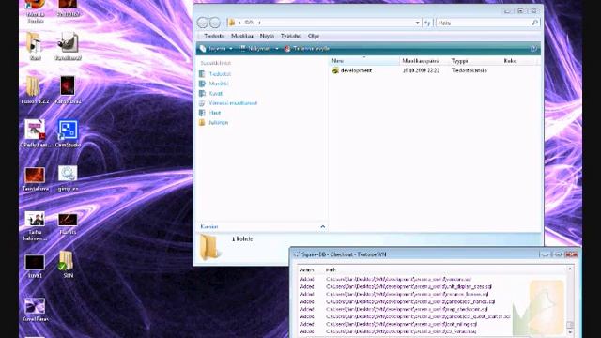Screen dimensions: 601x338
Task: Open the SVN desktop folder with checkmark
Action: 68,264
